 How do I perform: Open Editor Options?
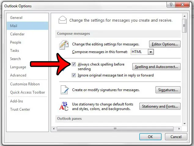coord(165,44)
